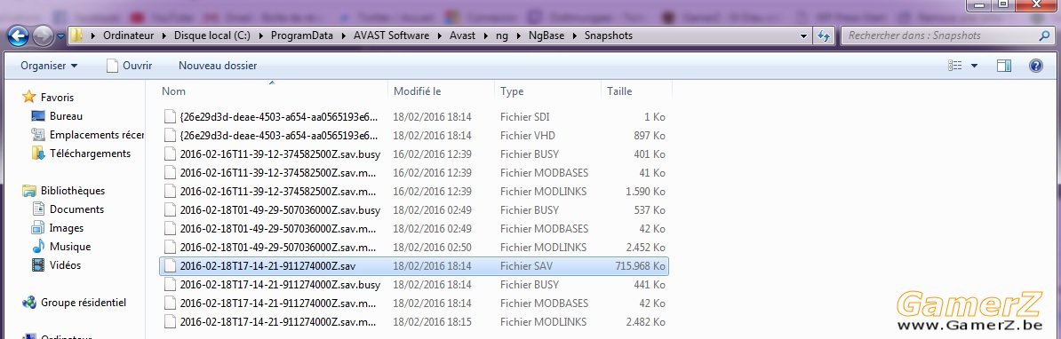The width and height of the screenshot is (1061, 339).
Task: Click the search magnifier icon
Action: [1044, 35]
